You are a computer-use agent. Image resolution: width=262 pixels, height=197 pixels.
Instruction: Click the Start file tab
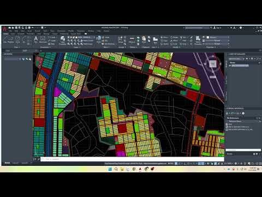point(8,50)
